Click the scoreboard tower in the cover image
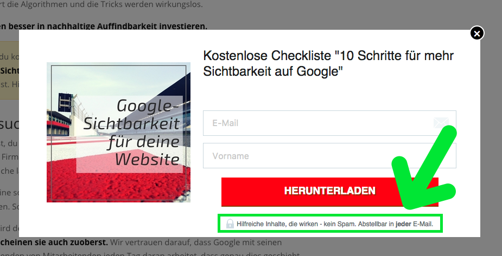The image size is (502, 256). click(66, 103)
